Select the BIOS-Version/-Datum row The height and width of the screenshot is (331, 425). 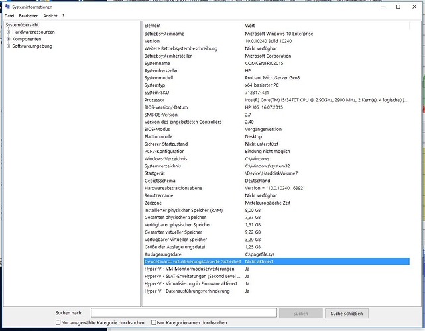[276, 107]
